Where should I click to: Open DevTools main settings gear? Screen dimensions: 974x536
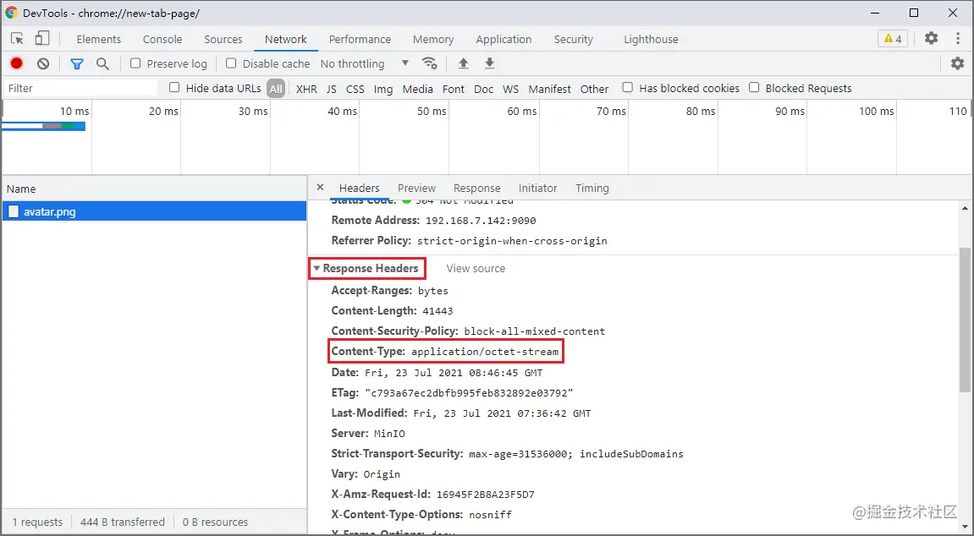pyautogui.click(x=931, y=38)
